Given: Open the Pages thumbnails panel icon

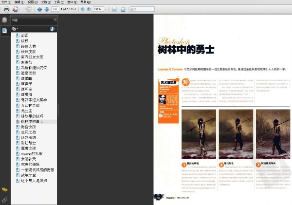Looking at the screenshot, I should pyautogui.click(x=5, y=20).
